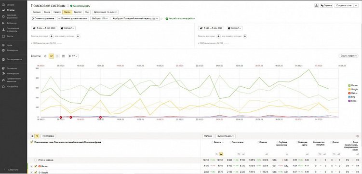The width and height of the screenshot is (362, 174).
Task: Click the bookmark icon beside Поисковые системы title
Action: pos(67,6)
